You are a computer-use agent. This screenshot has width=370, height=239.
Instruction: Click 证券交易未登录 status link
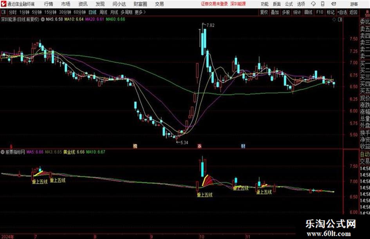click(x=214, y=4)
